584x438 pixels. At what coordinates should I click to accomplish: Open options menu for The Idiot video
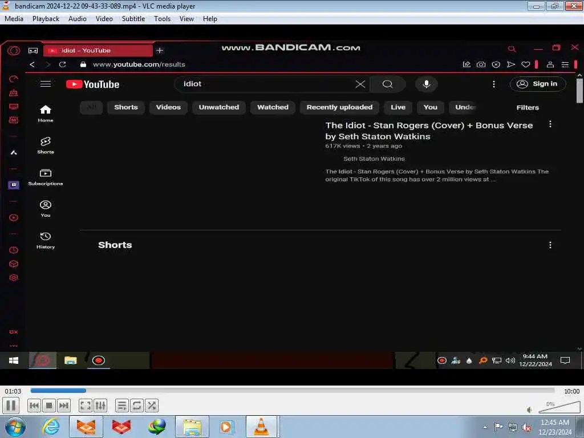pyautogui.click(x=550, y=124)
